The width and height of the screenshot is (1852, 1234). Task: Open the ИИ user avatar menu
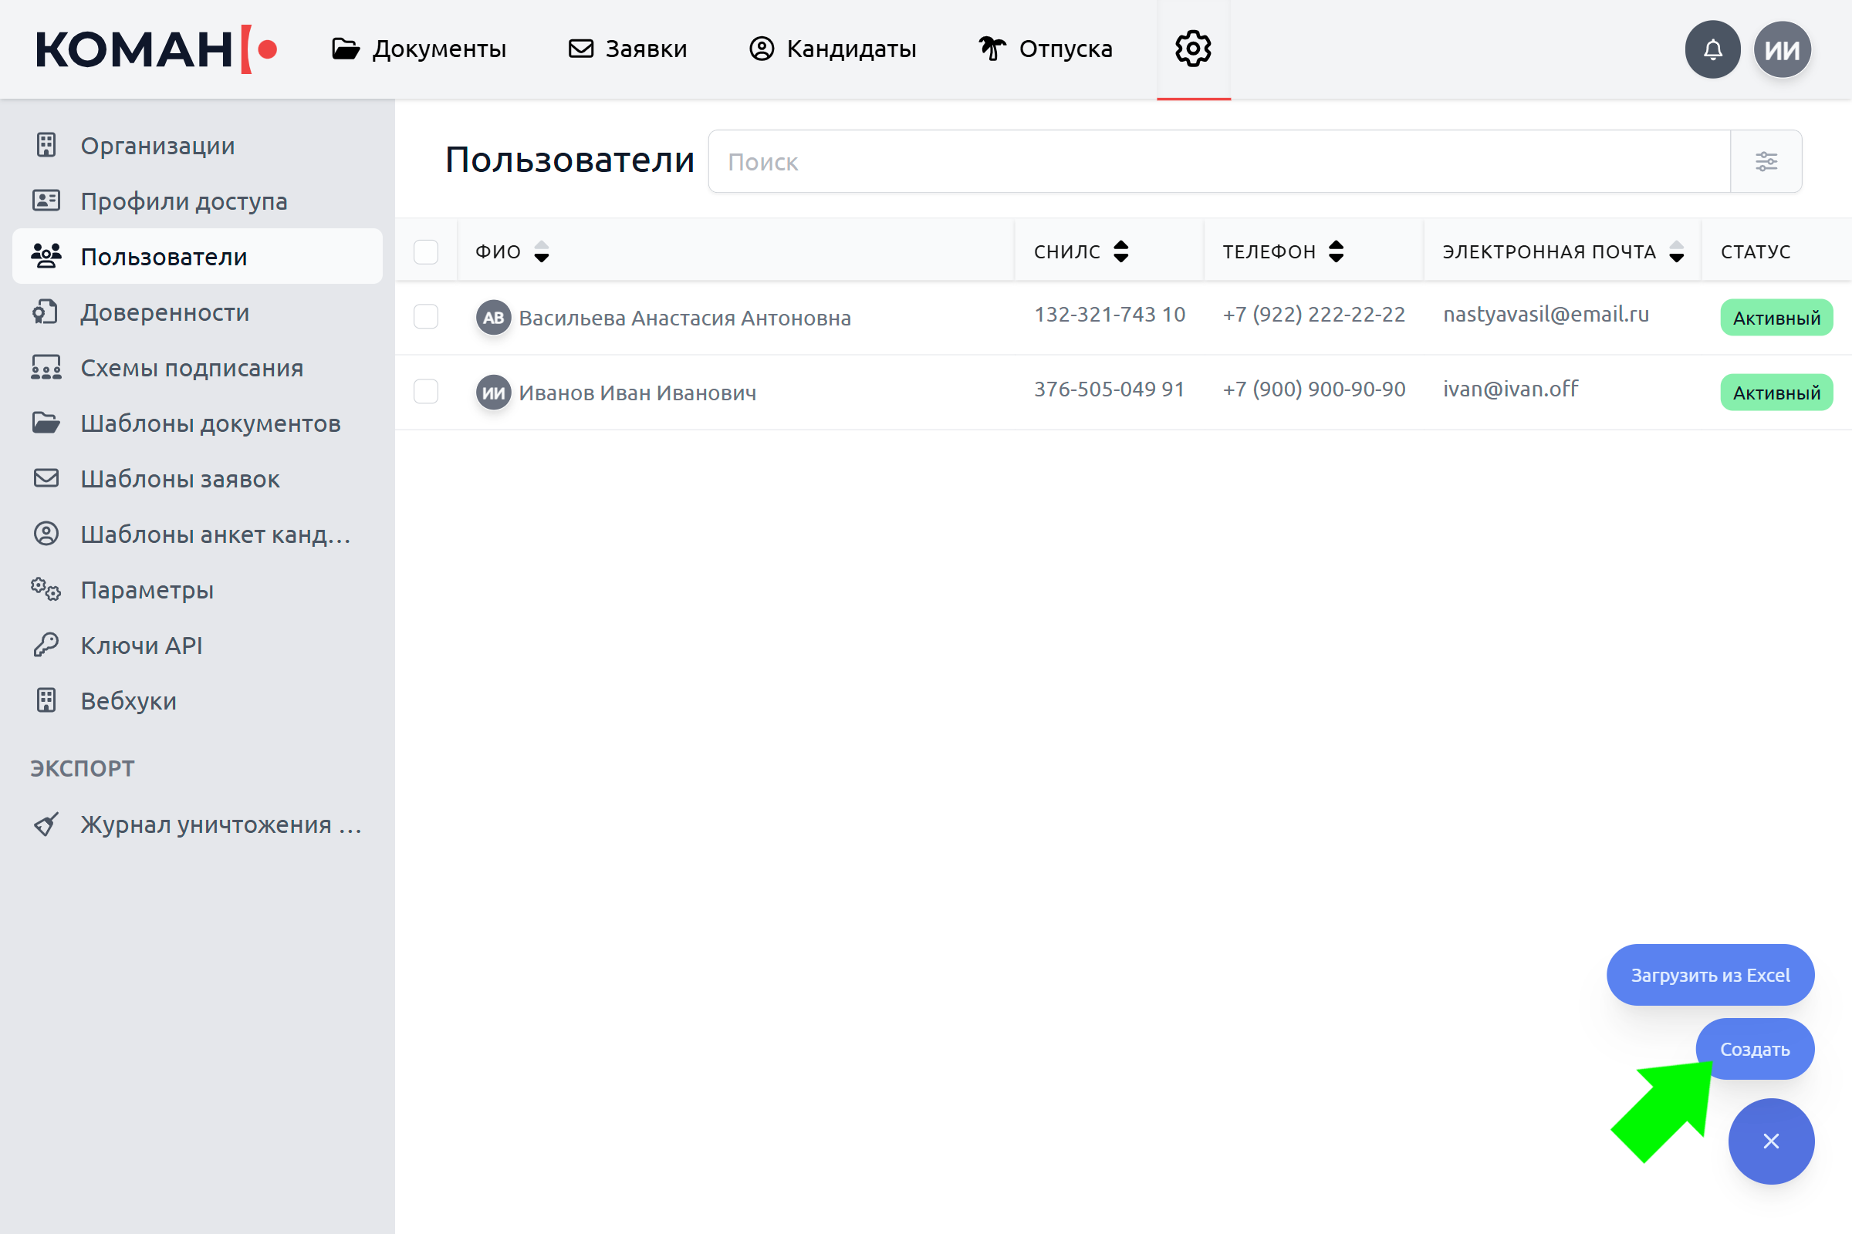[1782, 49]
